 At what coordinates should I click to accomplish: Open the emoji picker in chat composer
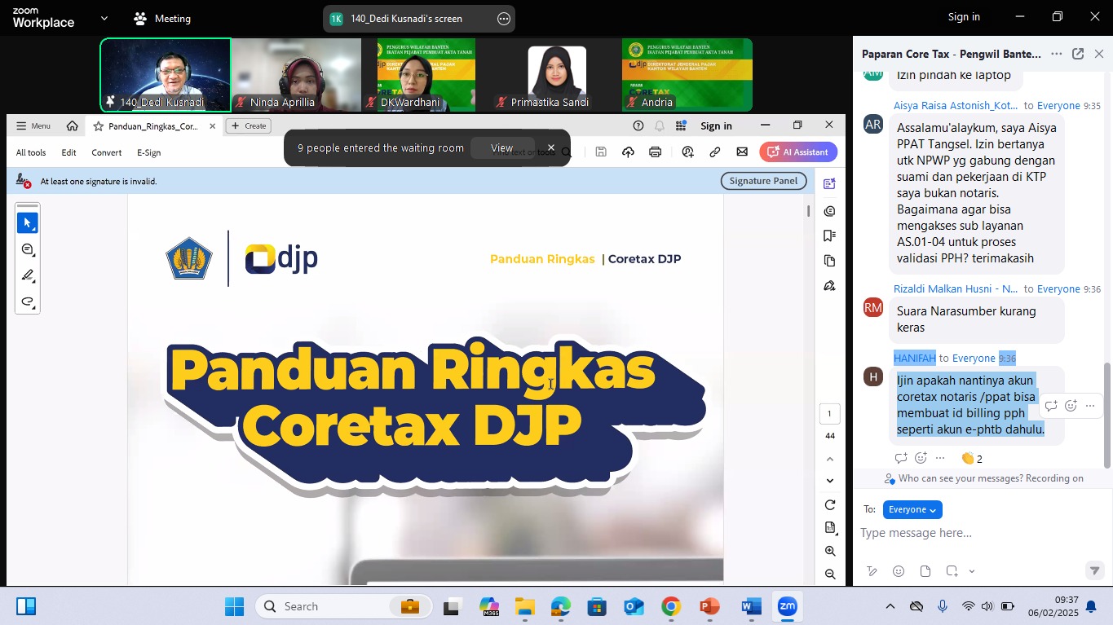click(x=898, y=571)
